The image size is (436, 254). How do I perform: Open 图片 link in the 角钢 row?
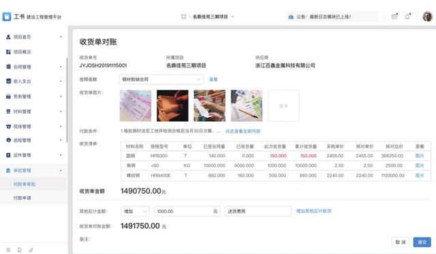point(420,165)
